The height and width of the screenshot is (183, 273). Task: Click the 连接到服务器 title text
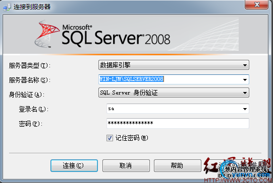(x=32, y=7)
